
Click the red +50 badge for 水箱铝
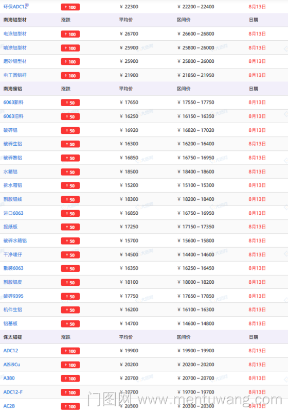pyautogui.click(x=70, y=172)
